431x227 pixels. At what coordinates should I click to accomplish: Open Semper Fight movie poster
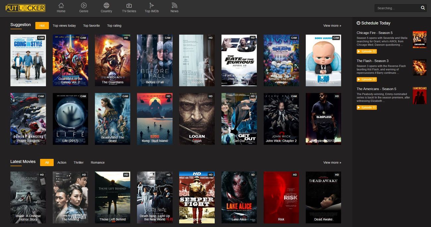click(x=197, y=197)
